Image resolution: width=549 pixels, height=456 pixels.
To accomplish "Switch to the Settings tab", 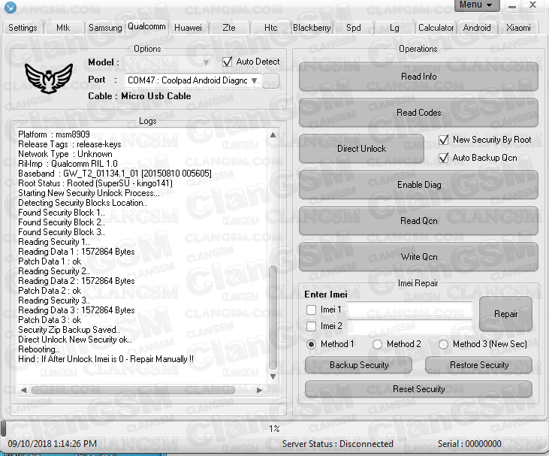I will point(23,28).
